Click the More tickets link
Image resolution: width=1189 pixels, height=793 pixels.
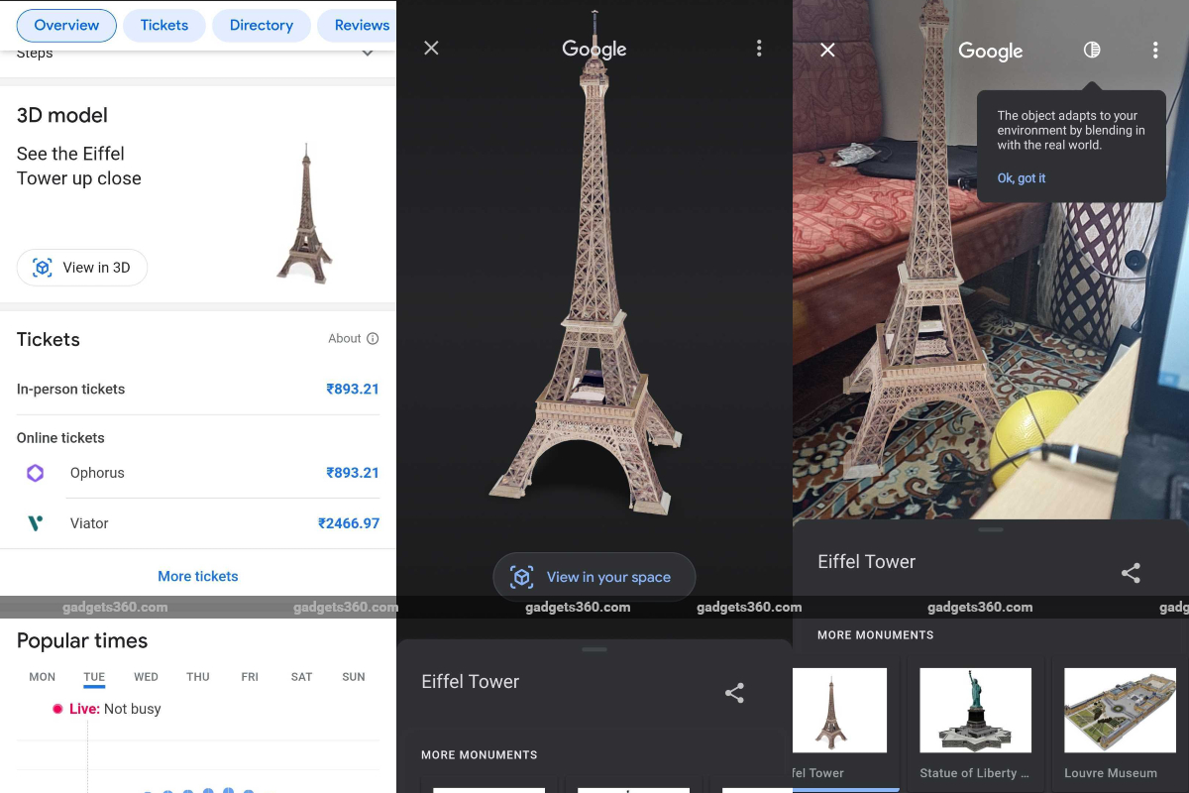point(198,576)
